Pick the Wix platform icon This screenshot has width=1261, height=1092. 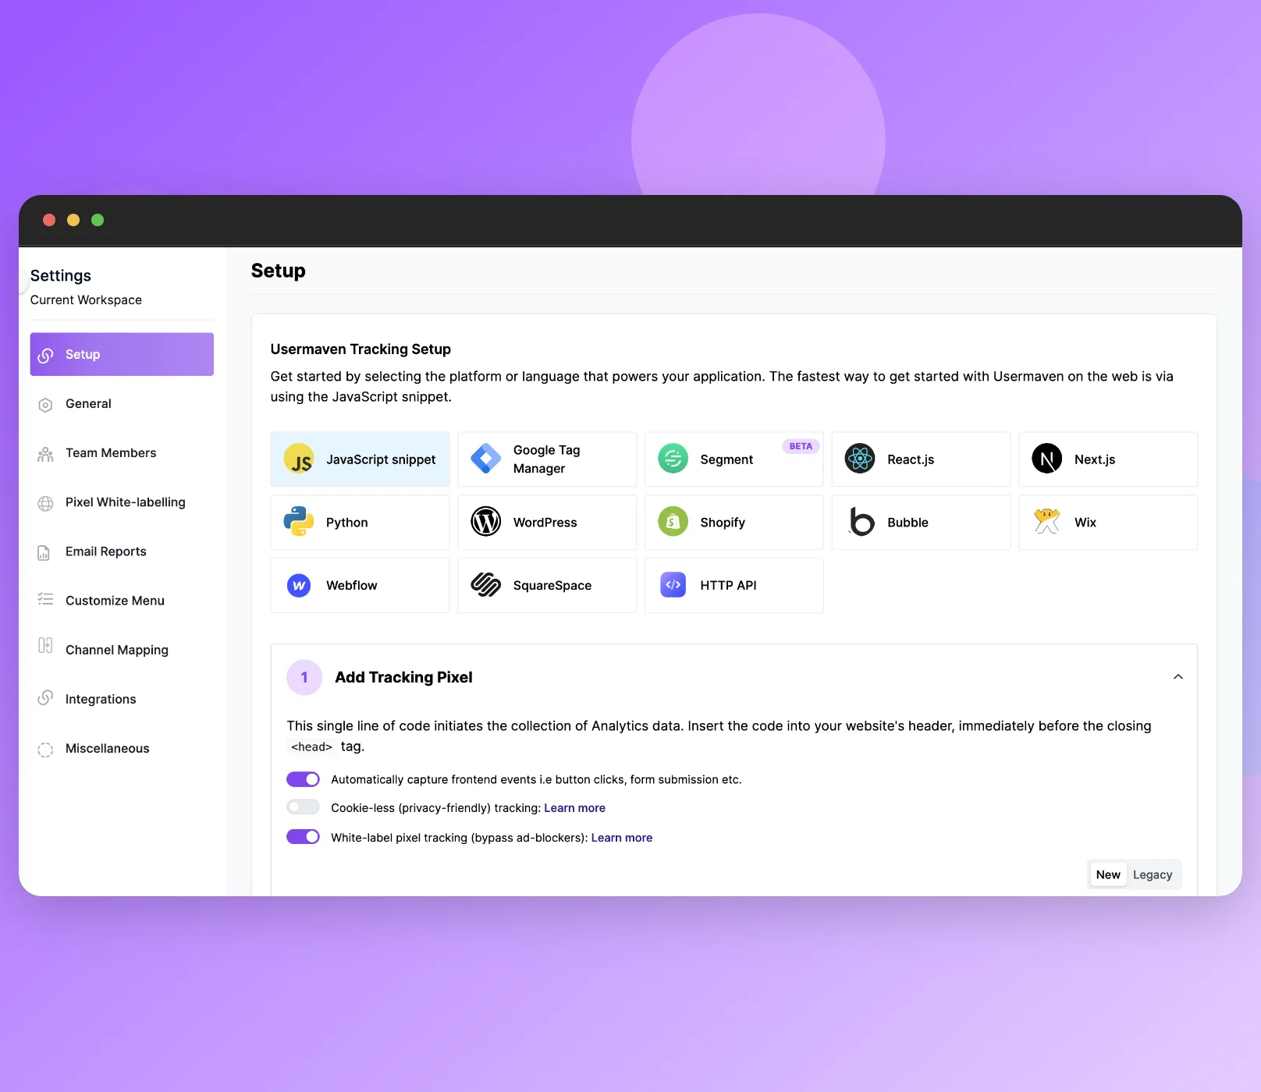point(1047,521)
